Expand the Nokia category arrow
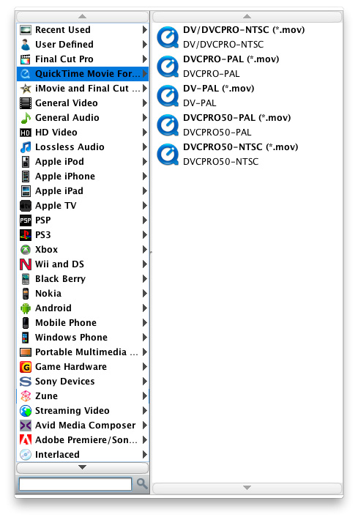This screenshot has height=520, width=358. [x=144, y=293]
